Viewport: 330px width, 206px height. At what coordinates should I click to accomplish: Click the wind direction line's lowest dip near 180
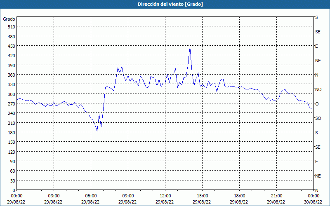coord(97,131)
